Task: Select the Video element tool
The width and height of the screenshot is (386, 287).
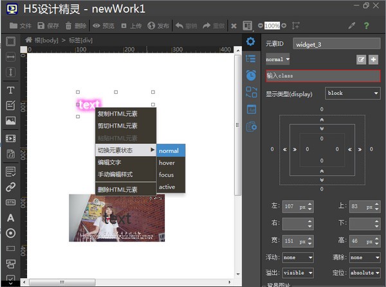Action: (x=10, y=138)
